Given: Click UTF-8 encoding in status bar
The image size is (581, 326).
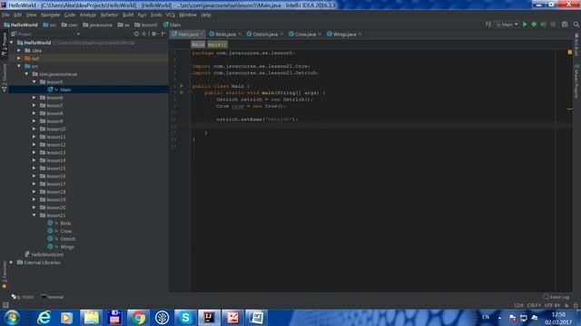Looking at the screenshot, I should coord(552,305).
